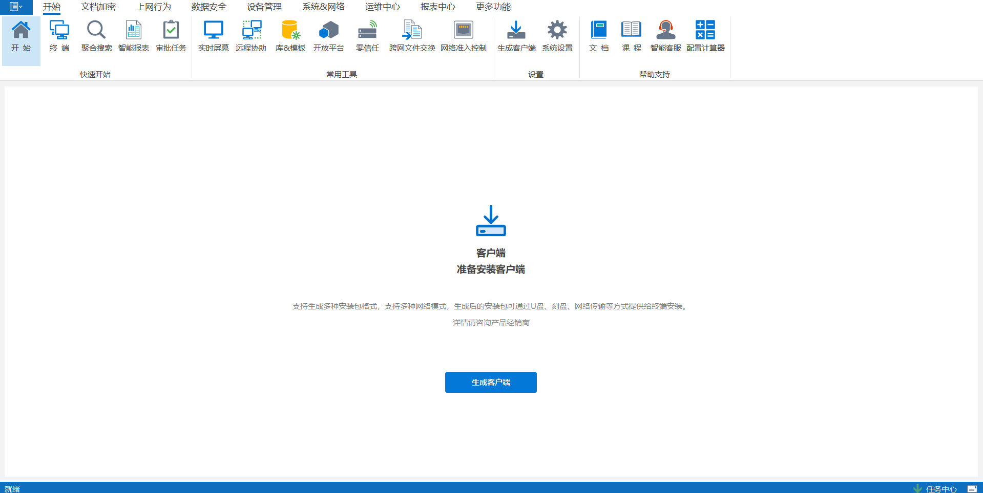Open 跨网文件交换 file exchange
Screen dimensions: 983x493
[412, 36]
